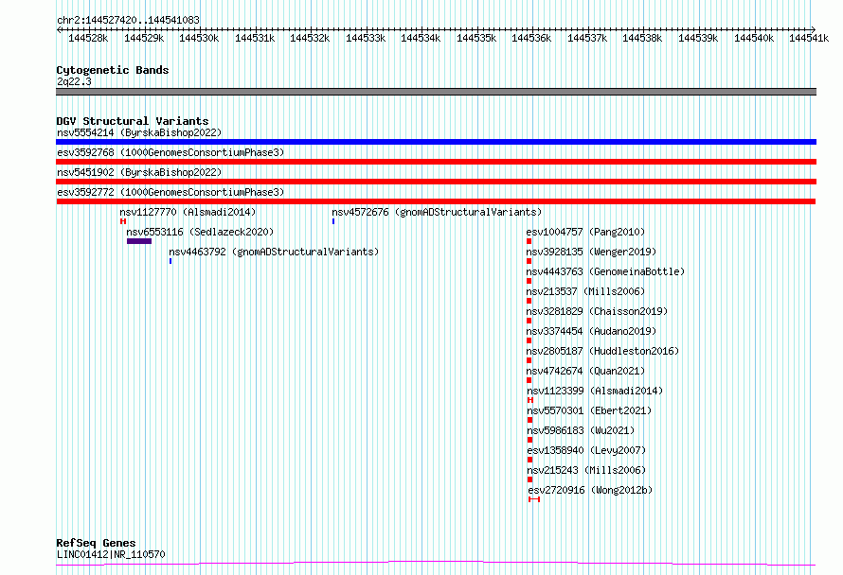Click the nsv4572676 gnomAD variant label
843x575 pixels.
pos(437,212)
